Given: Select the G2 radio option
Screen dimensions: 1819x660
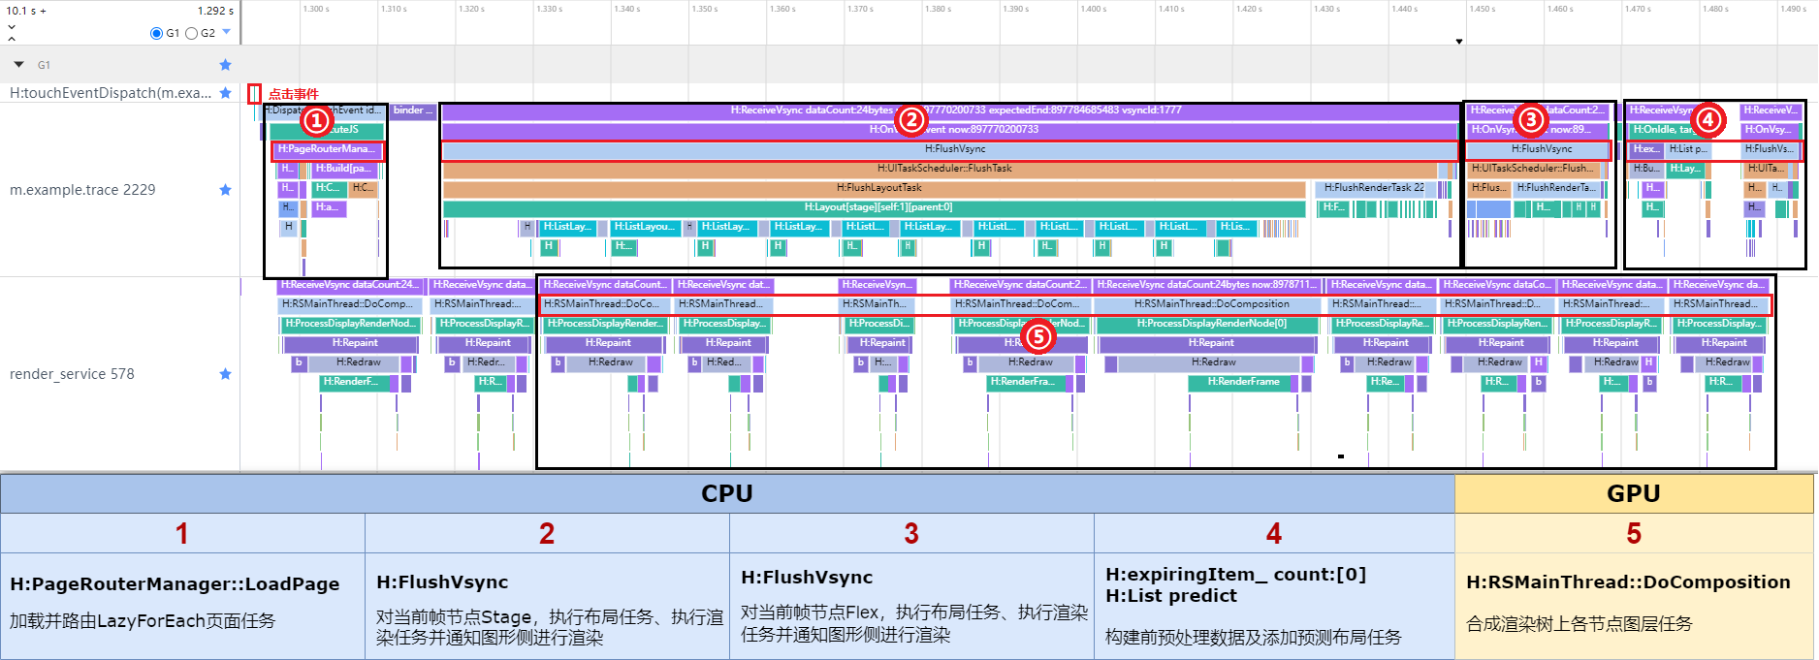Looking at the screenshot, I should point(191,33).
